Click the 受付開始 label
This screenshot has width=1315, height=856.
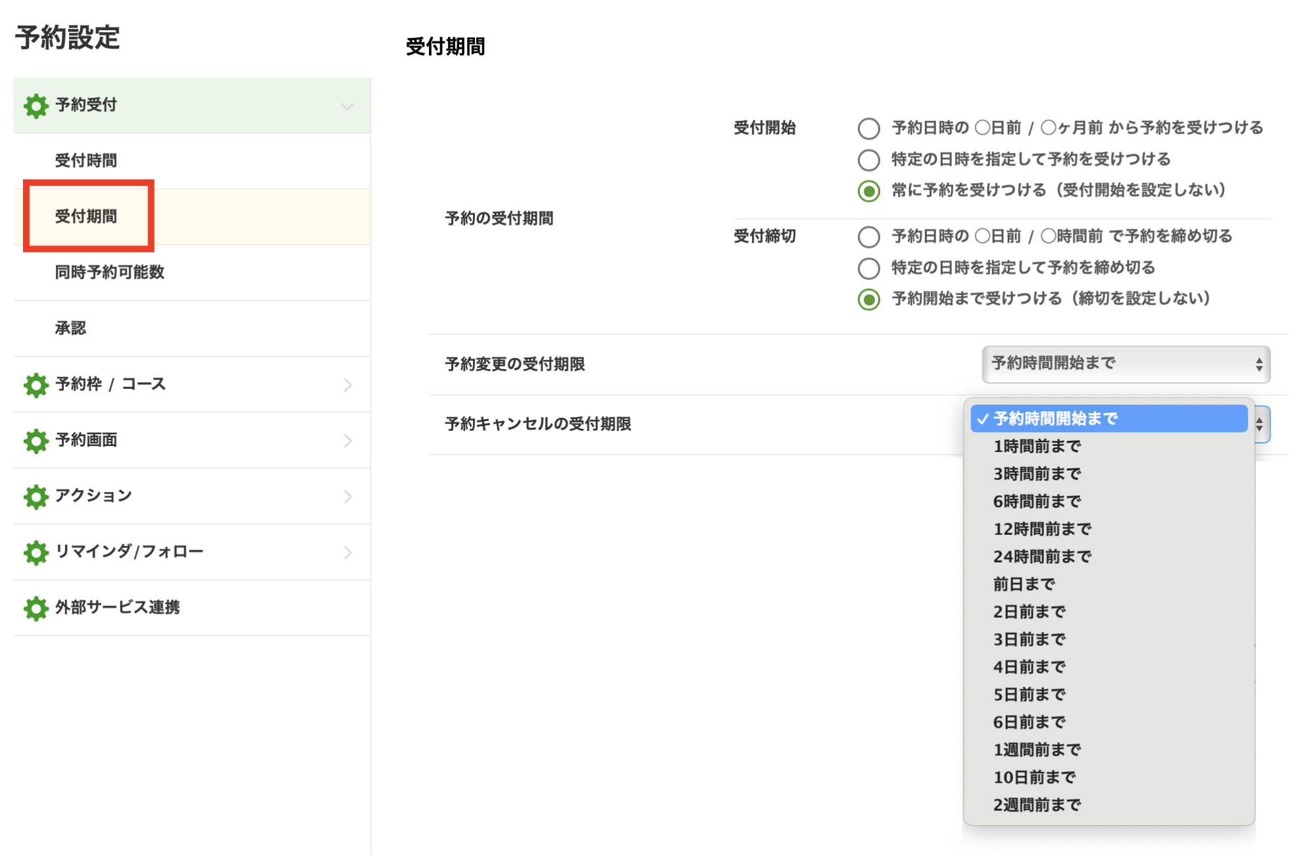point(764,128)
